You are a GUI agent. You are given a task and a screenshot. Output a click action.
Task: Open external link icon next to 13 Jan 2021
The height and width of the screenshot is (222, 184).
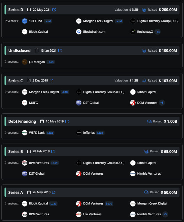tap(60, 50)
